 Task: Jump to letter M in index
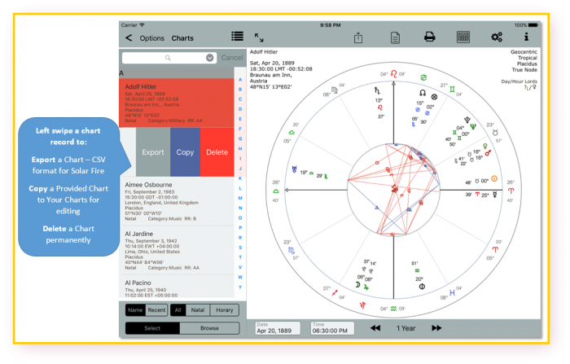pyautogui.click(x=240, y=198)
